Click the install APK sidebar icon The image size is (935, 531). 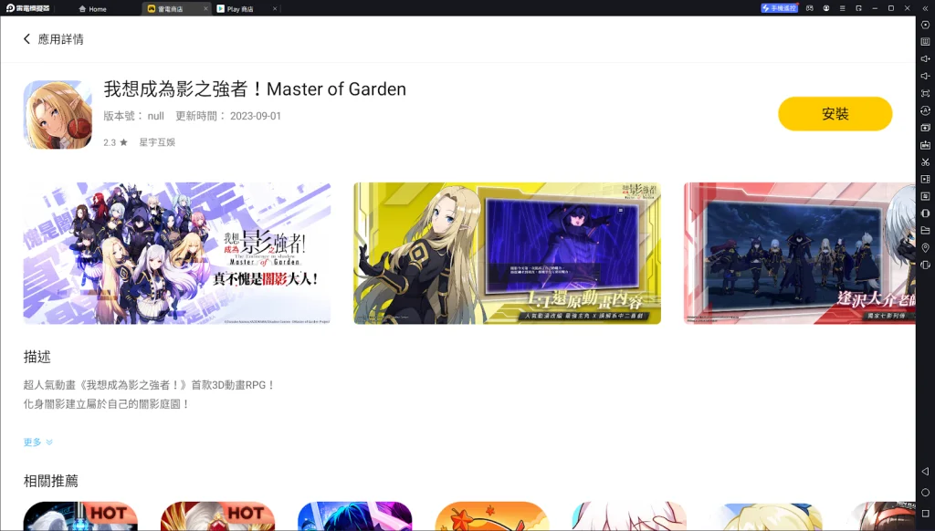925,145
